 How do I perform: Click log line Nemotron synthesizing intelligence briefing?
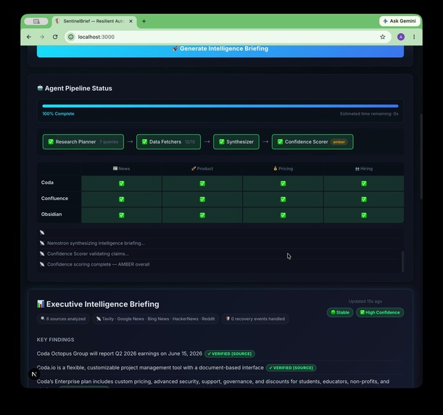(96, 243)
